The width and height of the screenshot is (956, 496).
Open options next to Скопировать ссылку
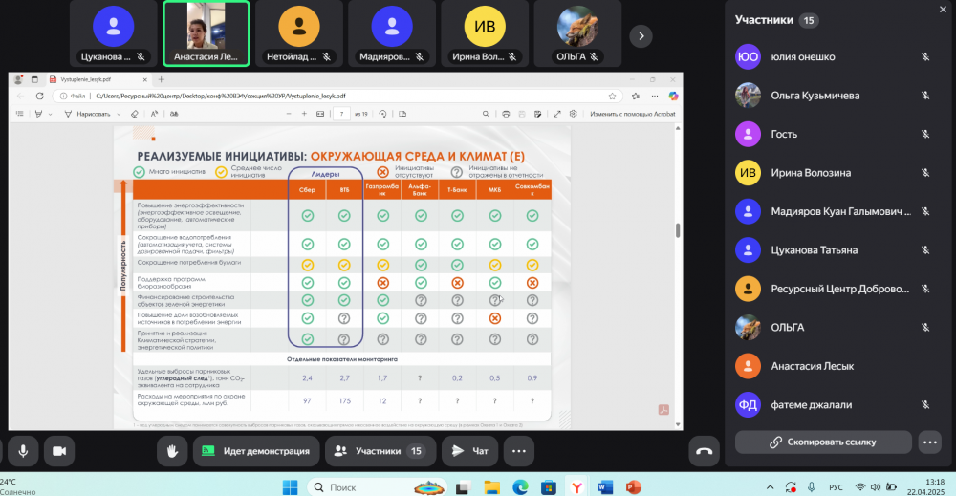coord(930,442)
